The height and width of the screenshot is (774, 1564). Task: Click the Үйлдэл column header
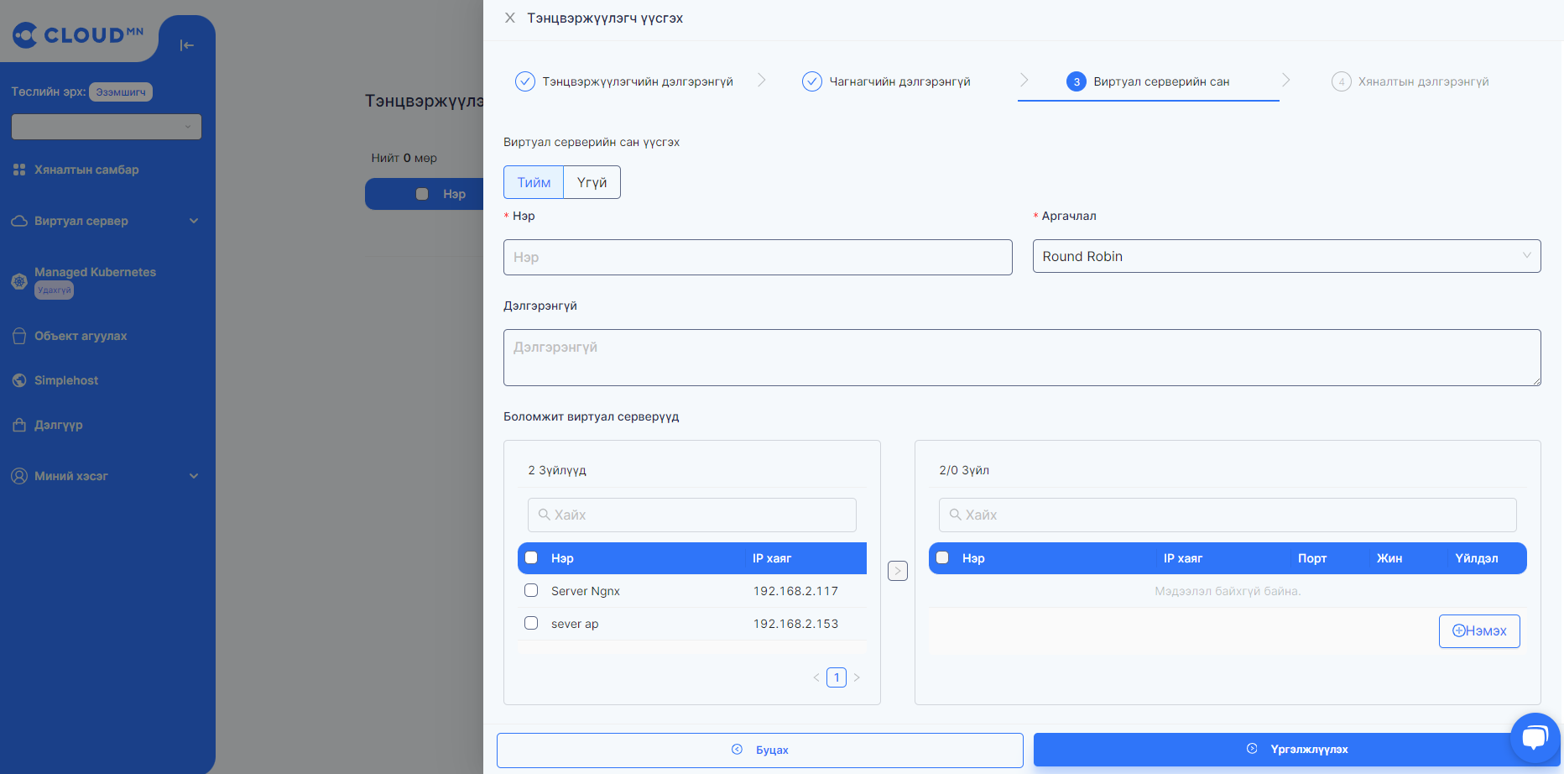1477,558
